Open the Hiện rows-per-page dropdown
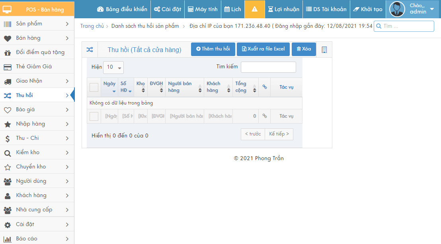 tap(113, 67)
